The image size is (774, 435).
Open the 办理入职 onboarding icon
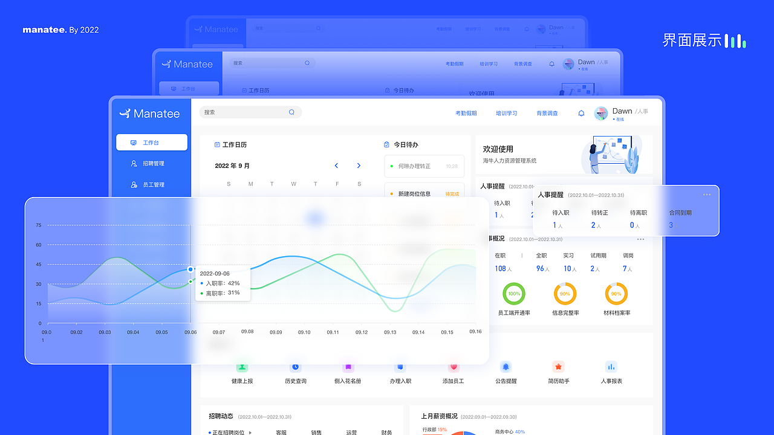click(x=400, y=366)
